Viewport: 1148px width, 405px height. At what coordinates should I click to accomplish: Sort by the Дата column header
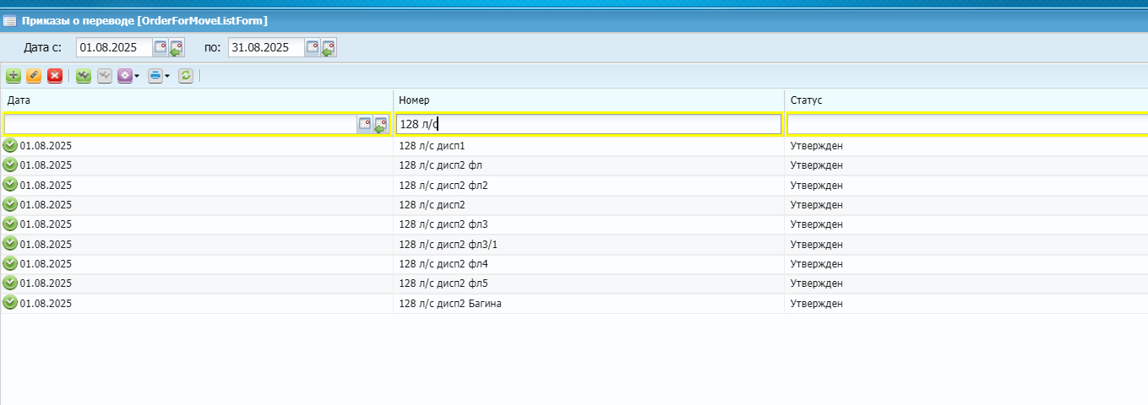point(197,100)
